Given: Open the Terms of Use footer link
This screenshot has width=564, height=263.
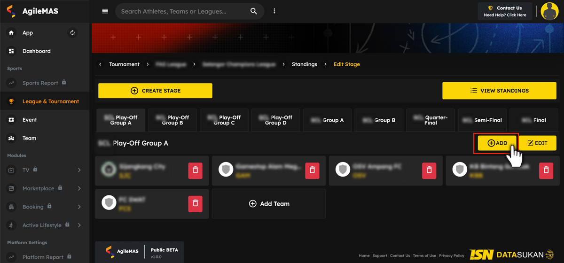Looking at the screenshot, I should click(x=424, y=255).
